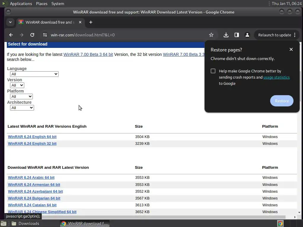Click the Restore button
303x227 pixels.
coord(282,101)
